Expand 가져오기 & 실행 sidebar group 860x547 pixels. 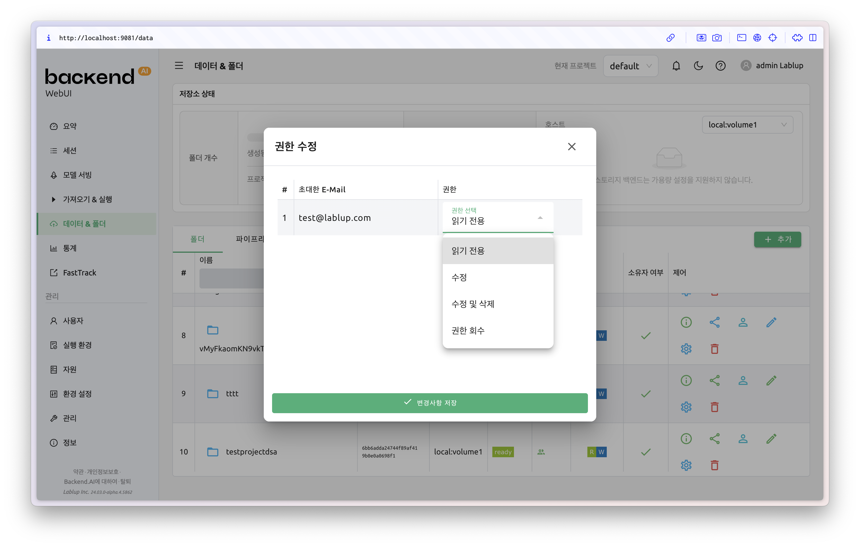(x=87, y=199)
